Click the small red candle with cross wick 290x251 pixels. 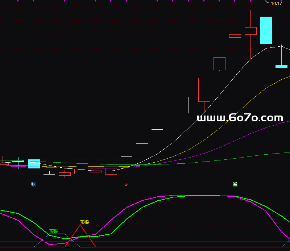click(65, 174)
